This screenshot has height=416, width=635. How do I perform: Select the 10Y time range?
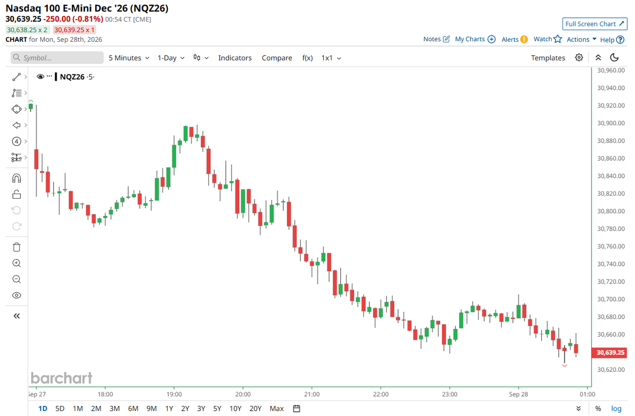point(235,409)
